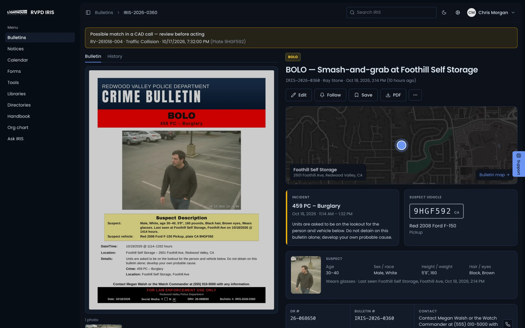Select the Bulletin tab

(93, 56)
